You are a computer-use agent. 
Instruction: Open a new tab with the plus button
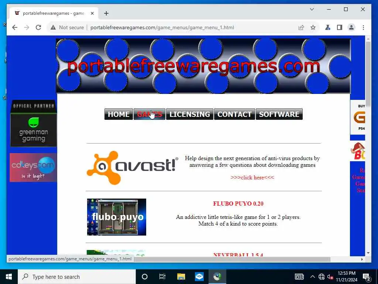[106, 13]
